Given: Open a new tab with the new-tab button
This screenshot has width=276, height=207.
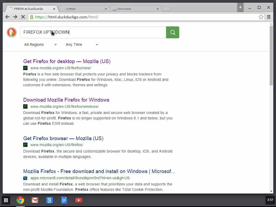Looking at the screenshot, I should 166,9.
